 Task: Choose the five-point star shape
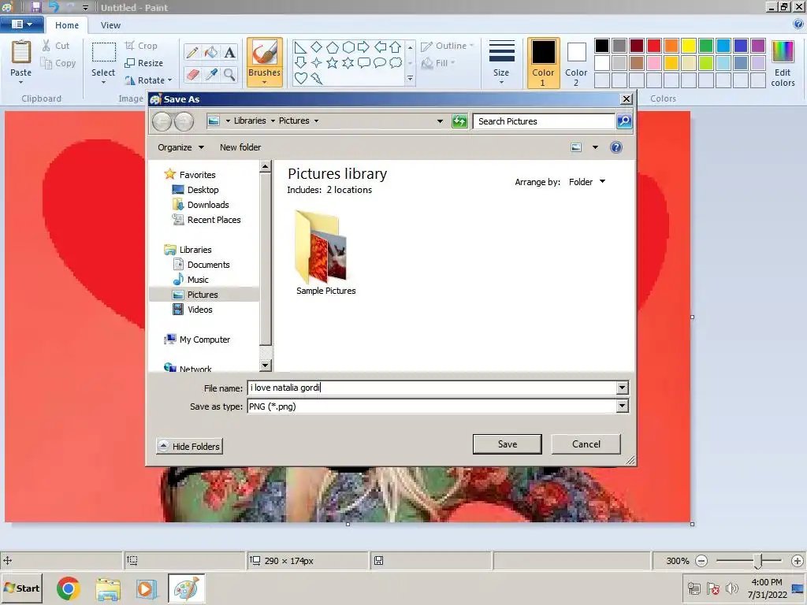tap(333, 63)
